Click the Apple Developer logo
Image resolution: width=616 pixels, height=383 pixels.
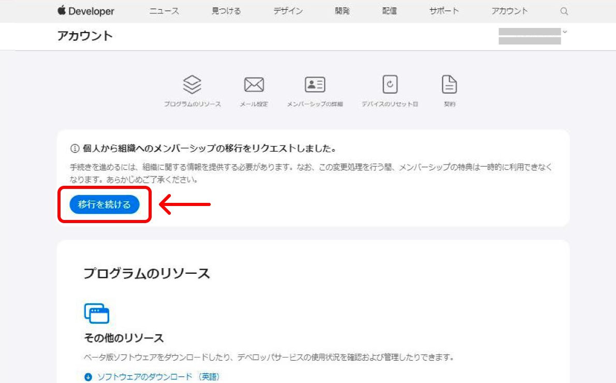pyautogui.click(x=85, y=11)
